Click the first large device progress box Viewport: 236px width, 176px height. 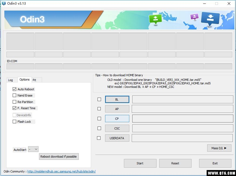tap(20, 41)
